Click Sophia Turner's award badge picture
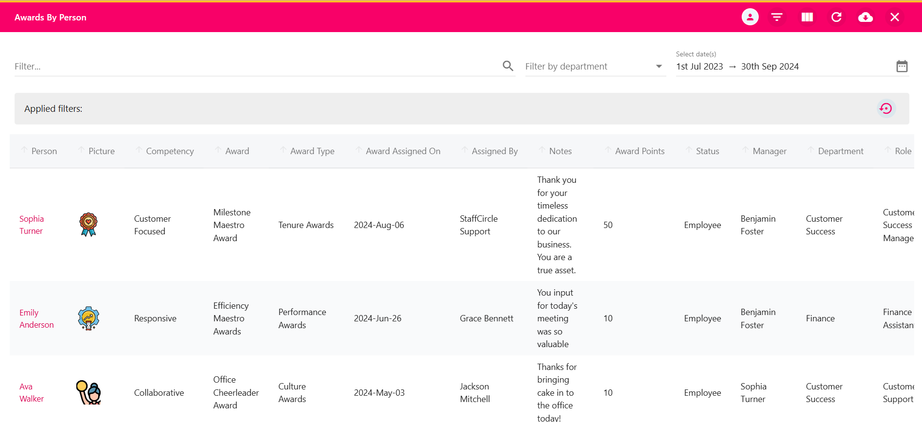The image size is (922, 422). 88,225
